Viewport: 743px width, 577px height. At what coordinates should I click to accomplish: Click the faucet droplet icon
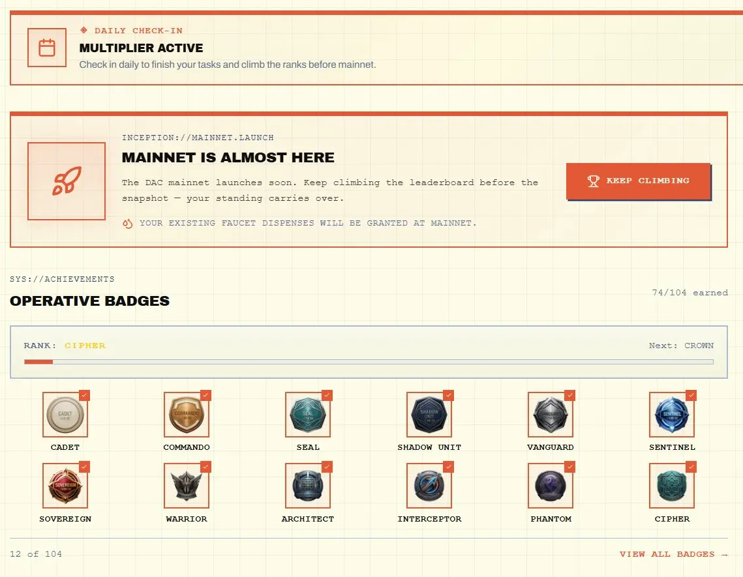pos(127,224)
